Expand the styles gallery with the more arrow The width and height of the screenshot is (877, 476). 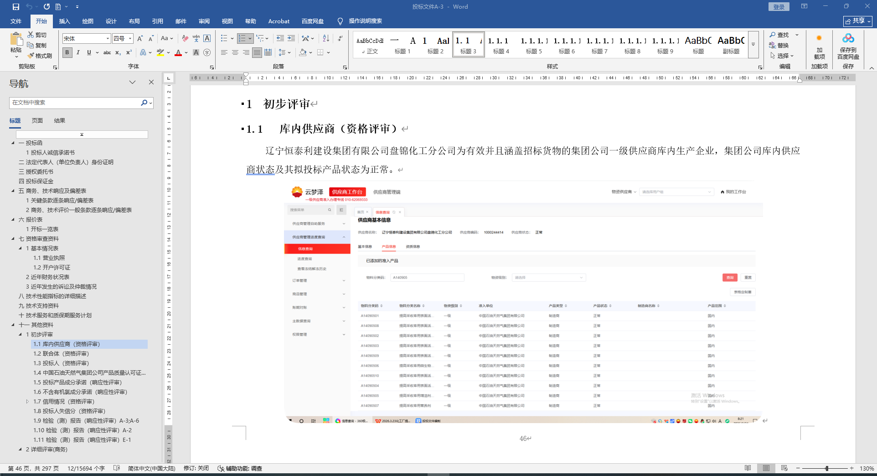coord(753,44)
